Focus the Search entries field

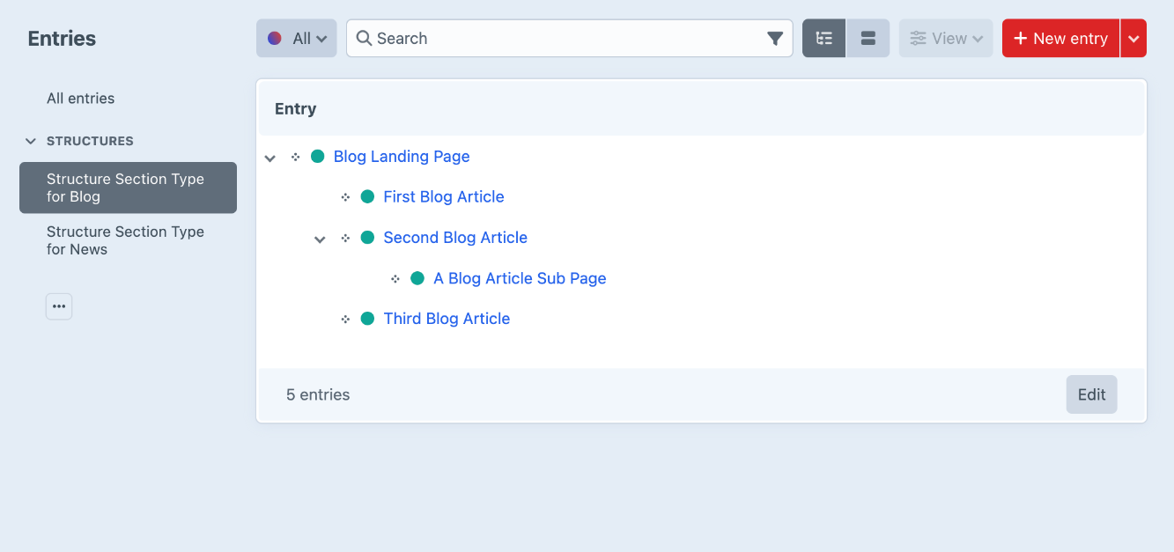564,39
